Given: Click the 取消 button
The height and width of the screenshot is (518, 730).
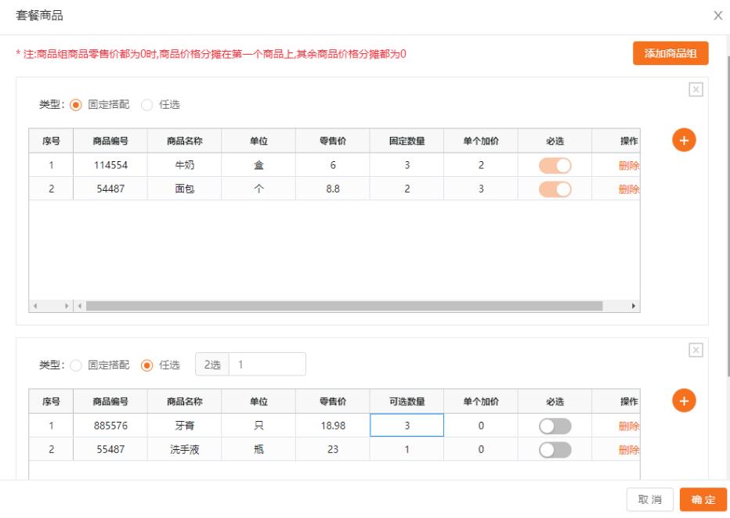Looking at the screenshot, I should [650, 499].
